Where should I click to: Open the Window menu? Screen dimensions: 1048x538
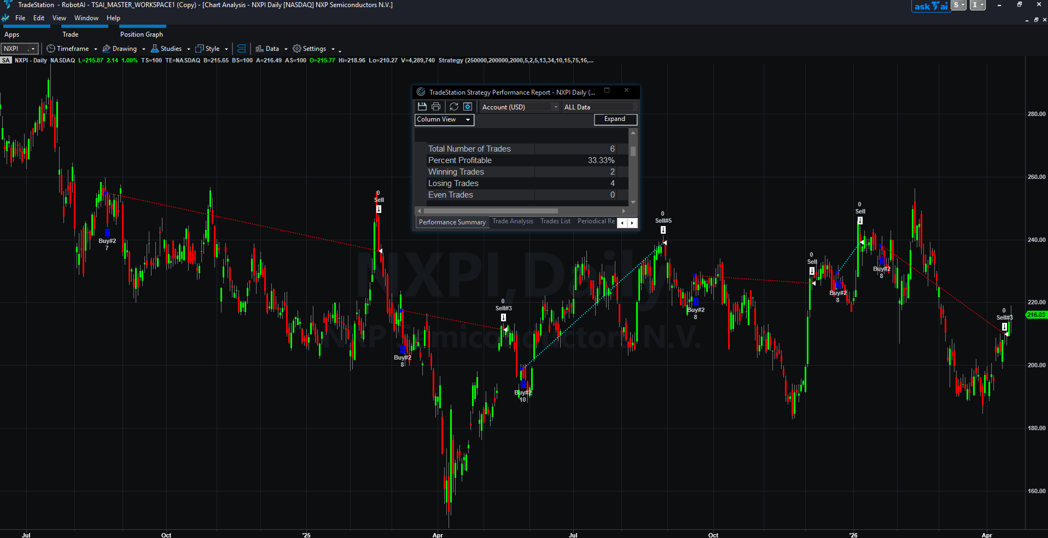(x=86, y=18)
